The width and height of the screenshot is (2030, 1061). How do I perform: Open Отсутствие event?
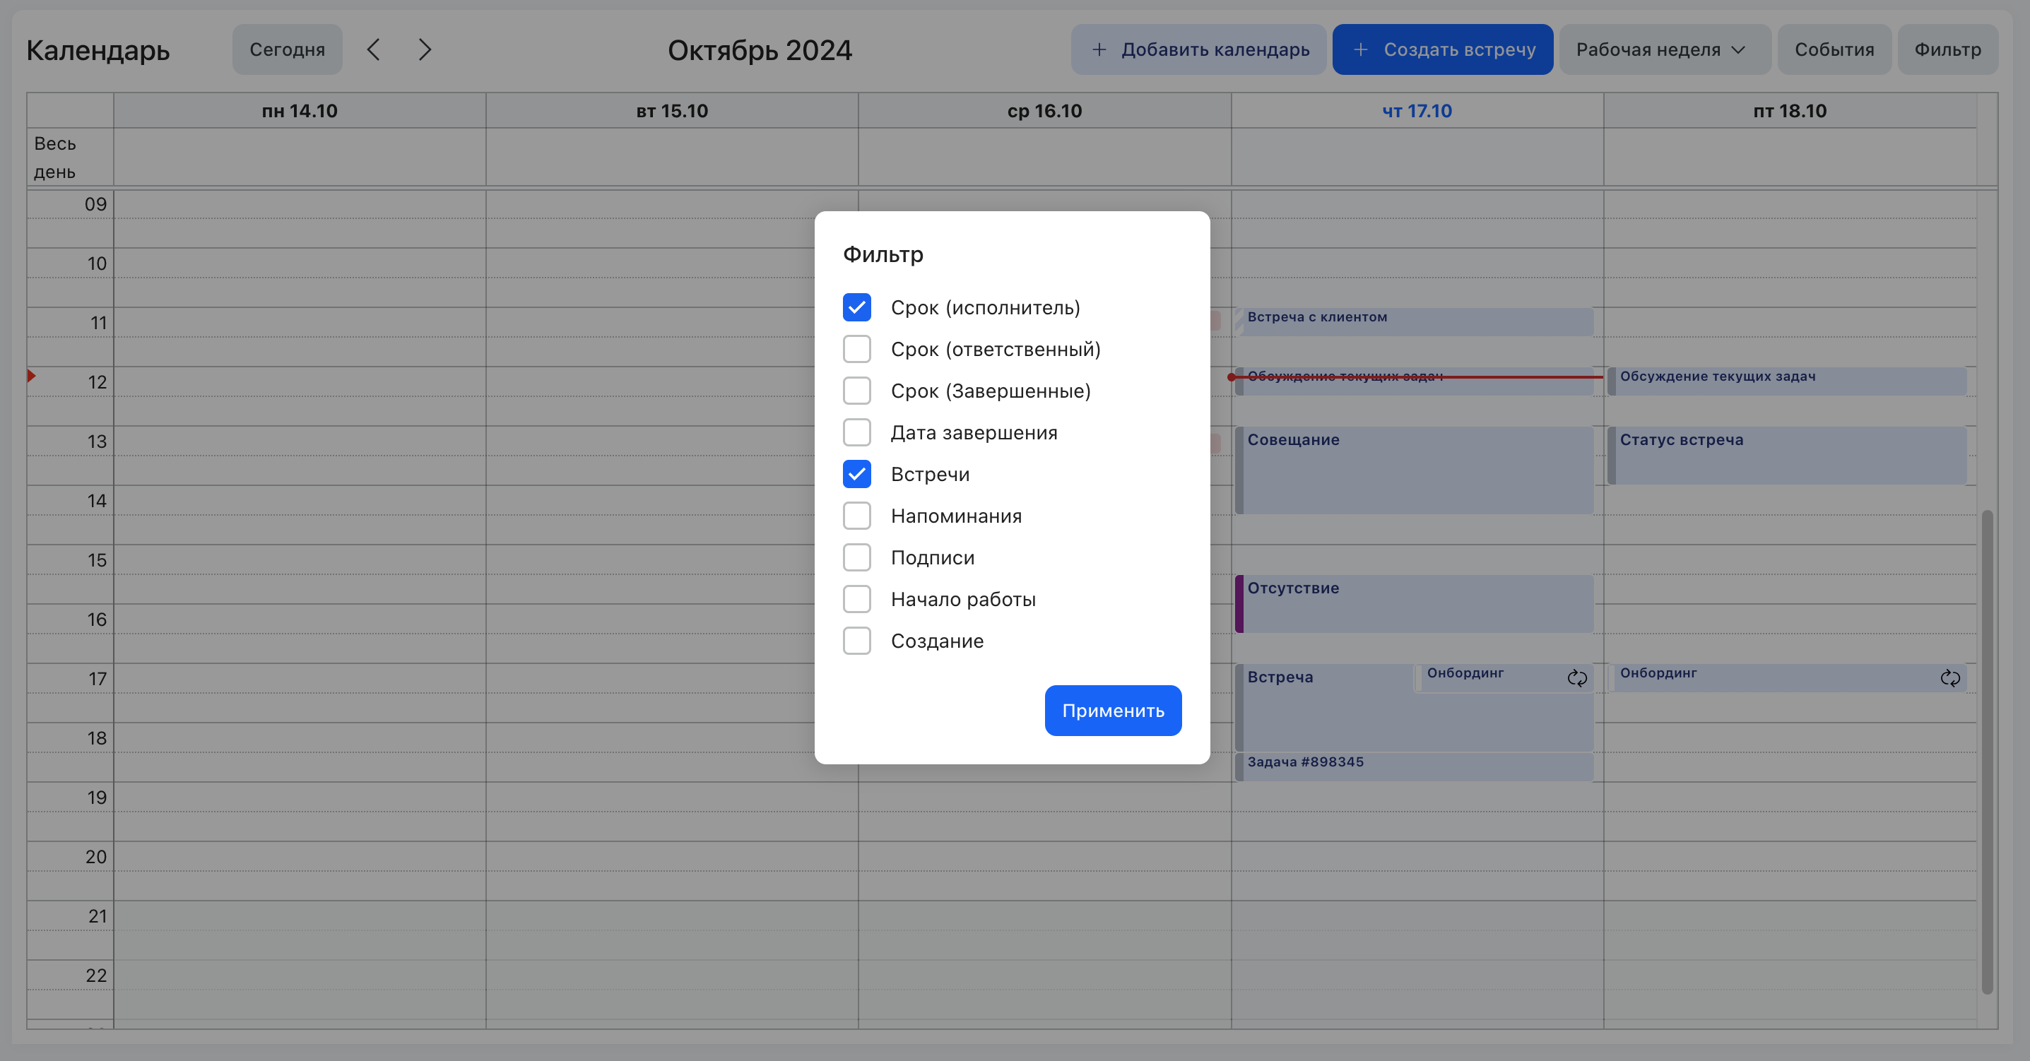[1414, 603]
